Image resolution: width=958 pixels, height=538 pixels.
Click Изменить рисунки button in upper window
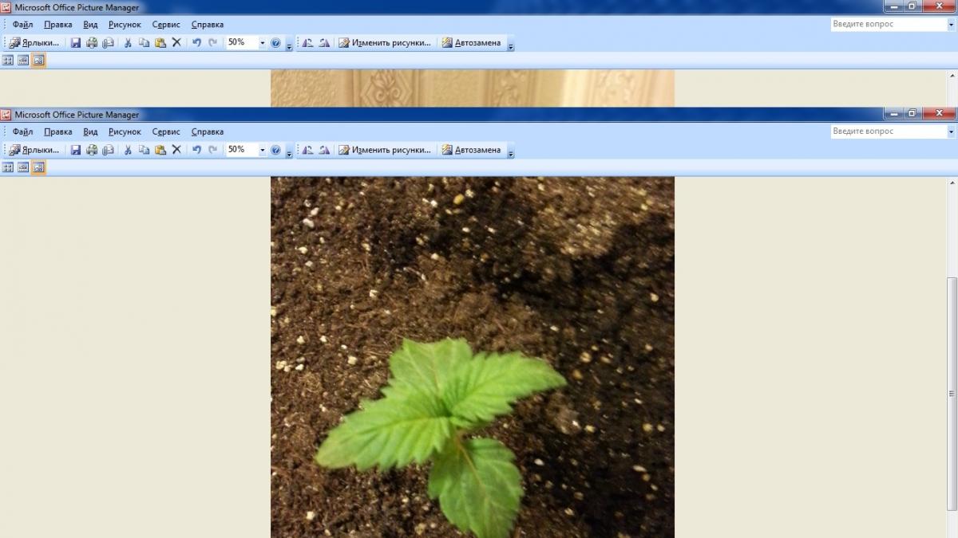[385, 43]
